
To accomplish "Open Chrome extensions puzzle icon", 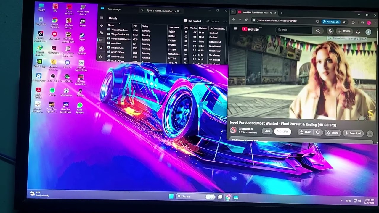I will point(353,22).
